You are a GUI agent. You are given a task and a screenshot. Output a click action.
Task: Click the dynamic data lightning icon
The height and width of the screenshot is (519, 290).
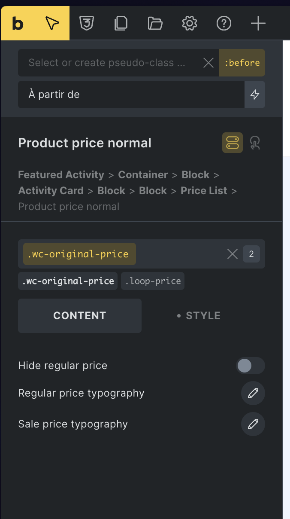pyautogui.click(x=255, y=95)
